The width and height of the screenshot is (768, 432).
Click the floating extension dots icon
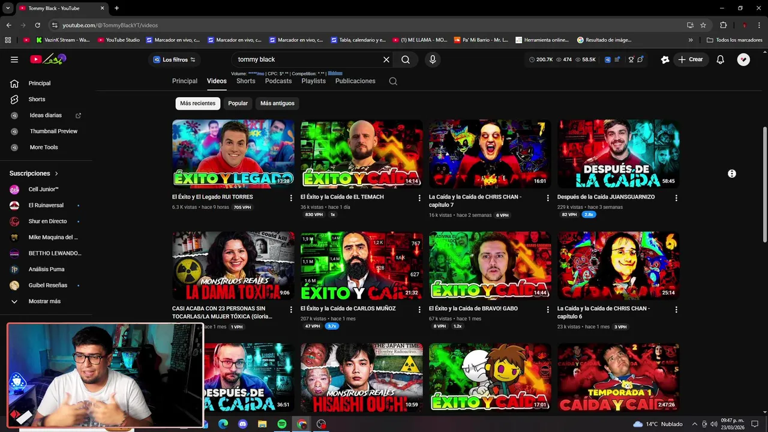point(732,173)
